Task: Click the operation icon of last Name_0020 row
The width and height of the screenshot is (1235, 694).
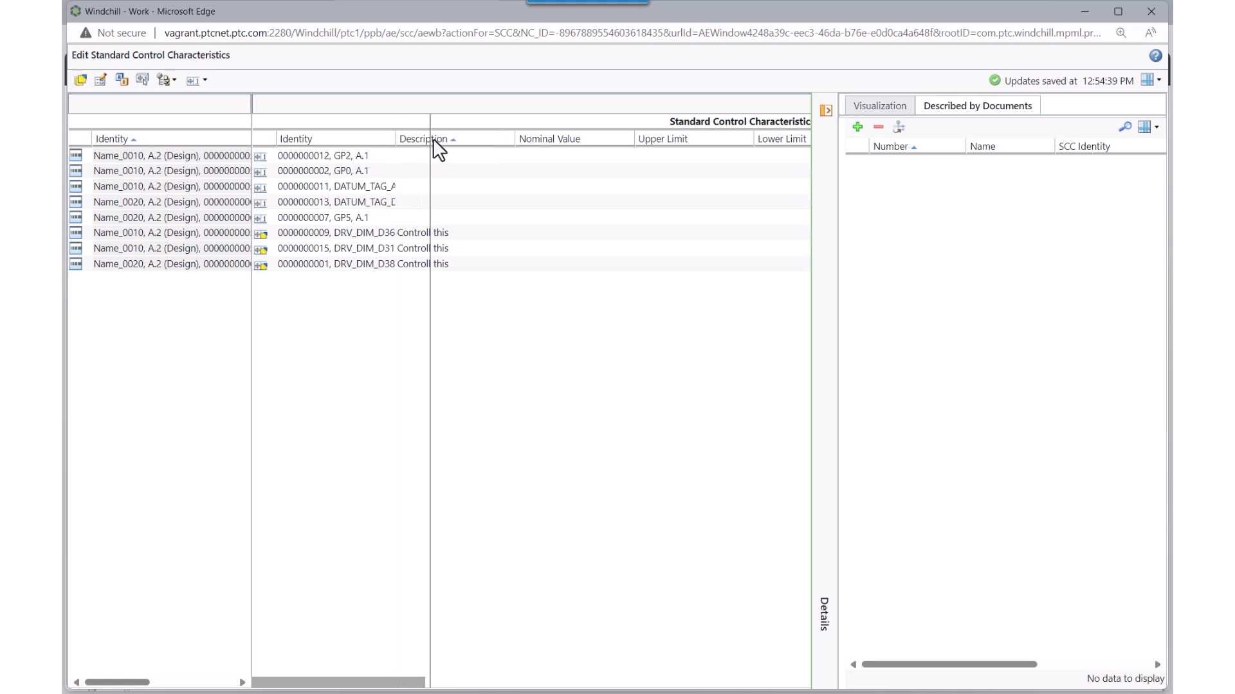Action: (x=76, y=263)
